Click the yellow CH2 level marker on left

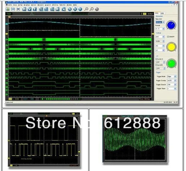[7, 34]
